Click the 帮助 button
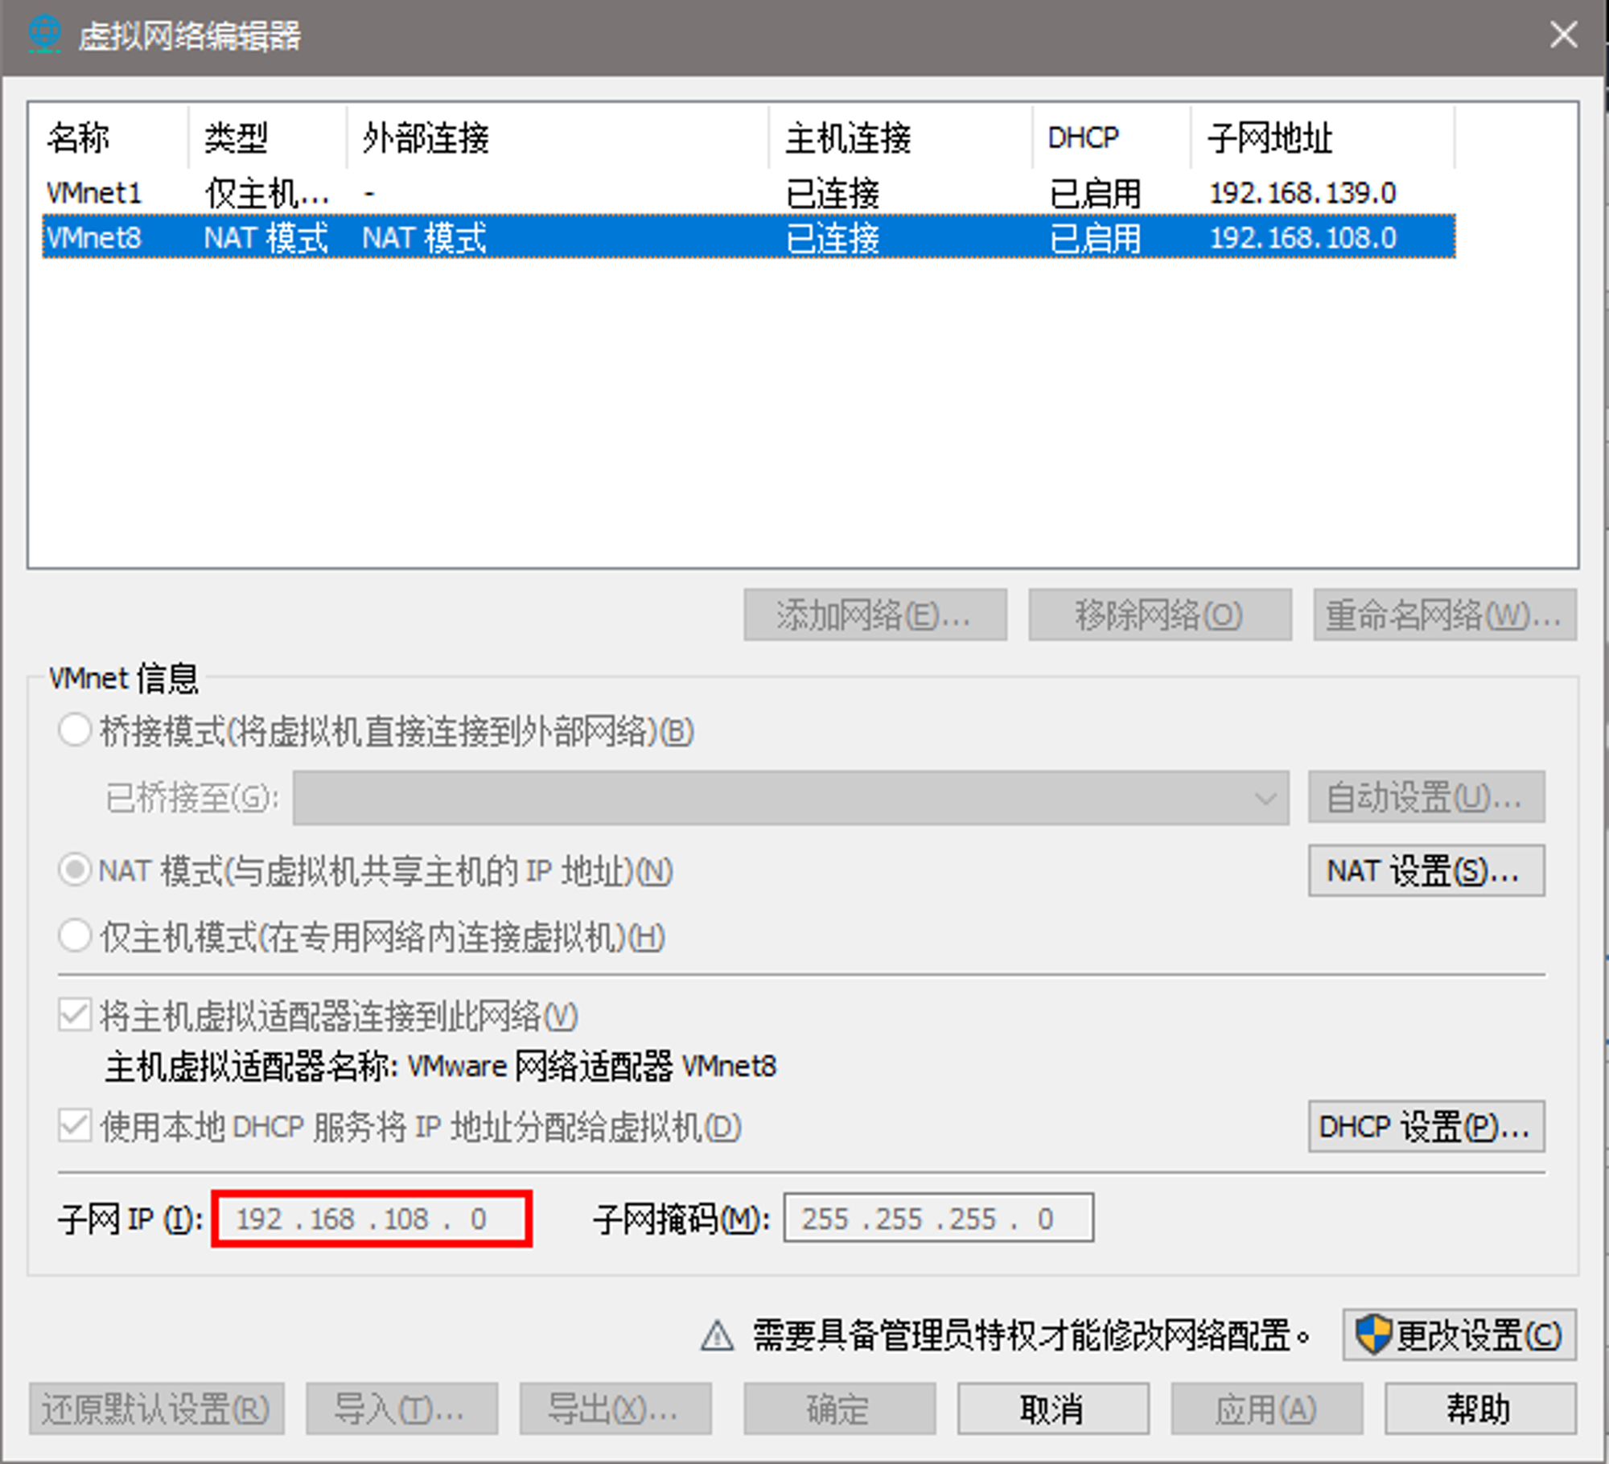 tap(1480, 1409)
